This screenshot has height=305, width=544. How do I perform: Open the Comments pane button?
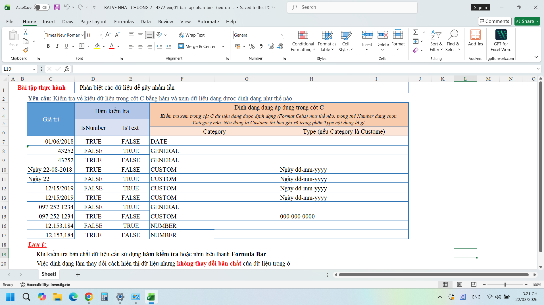coord(495,21)
